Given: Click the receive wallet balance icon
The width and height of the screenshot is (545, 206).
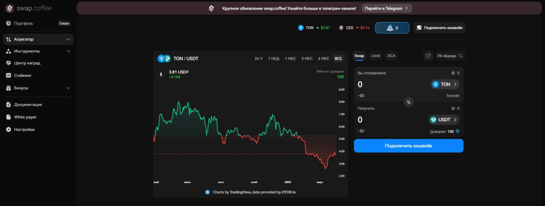Looking at the screenshot, I should 453,108.
